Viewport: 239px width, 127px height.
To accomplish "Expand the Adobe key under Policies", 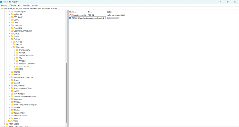I will point(12,42).
